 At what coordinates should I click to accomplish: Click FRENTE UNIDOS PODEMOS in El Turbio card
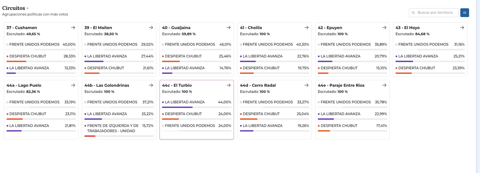point(190,126)
